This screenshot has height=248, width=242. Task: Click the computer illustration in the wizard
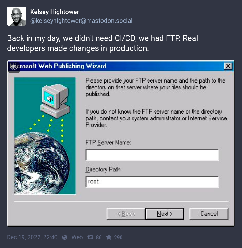[x=55, y=101]
